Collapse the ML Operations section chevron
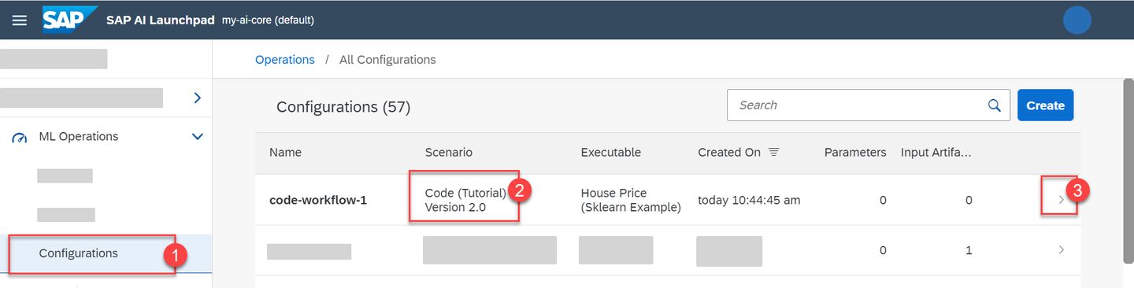1134x288 pixels. coord(197,137)
